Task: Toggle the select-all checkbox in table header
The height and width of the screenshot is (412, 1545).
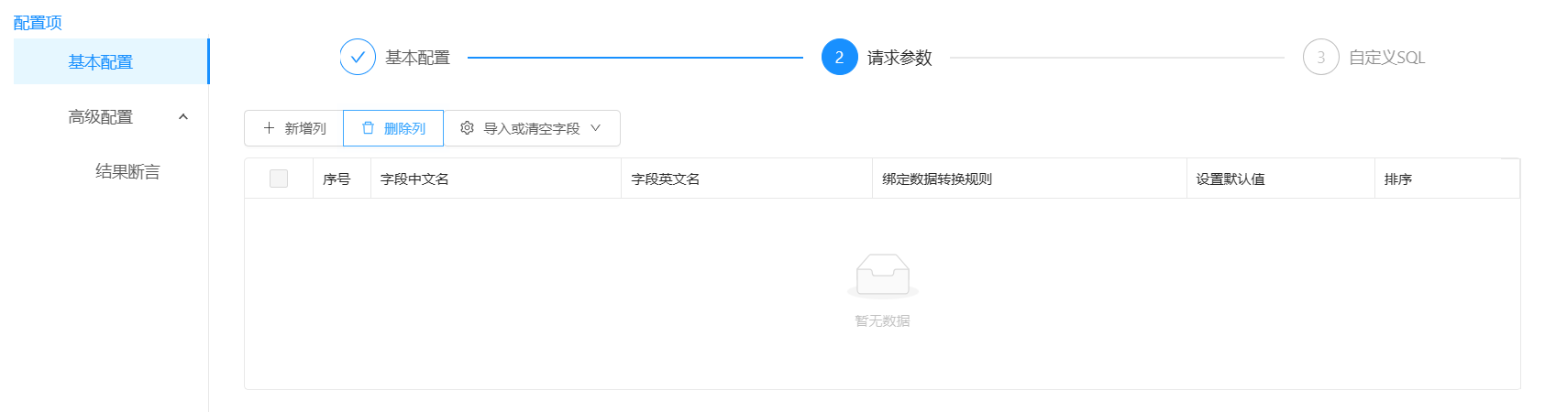Action: coord(279,179)
